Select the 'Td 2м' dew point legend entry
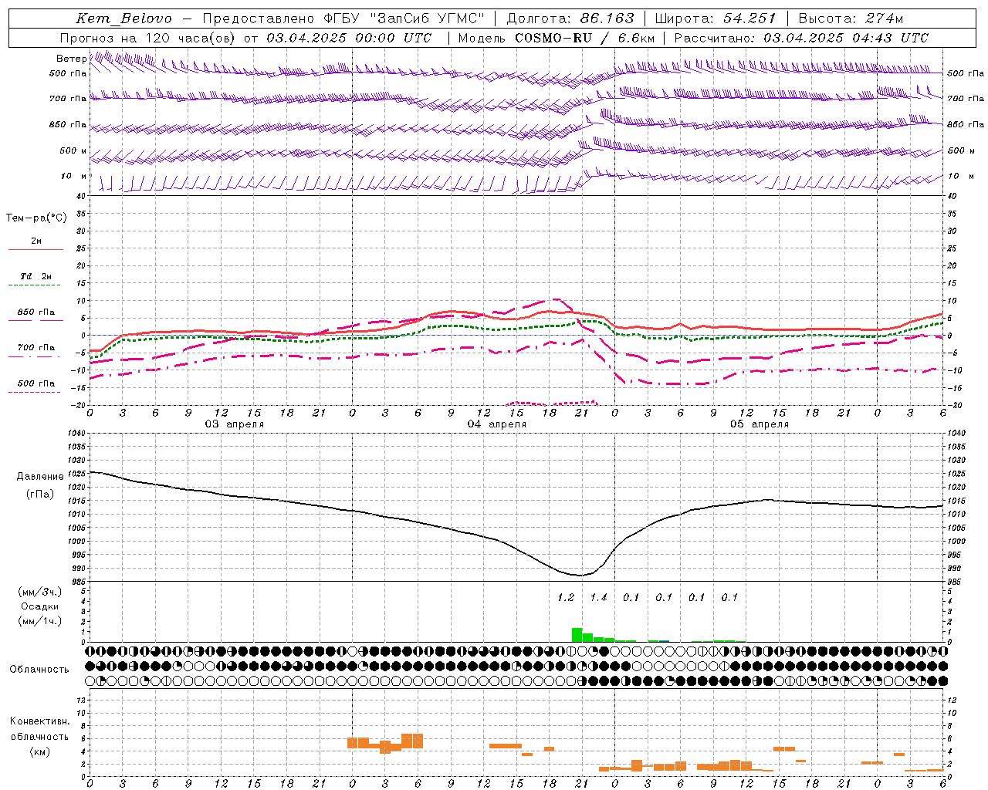This screenshot has height=790, width=988. point(36,276)
